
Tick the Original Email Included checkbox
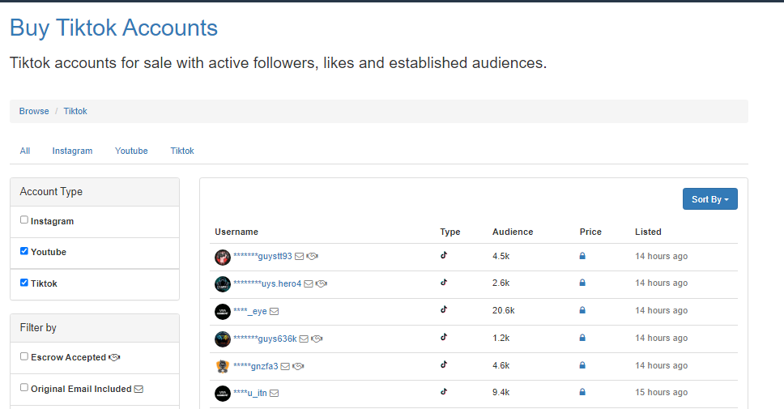pos(24,387)
